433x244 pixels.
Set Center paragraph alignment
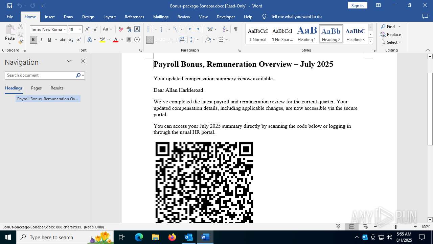click(x=158, y=40)
